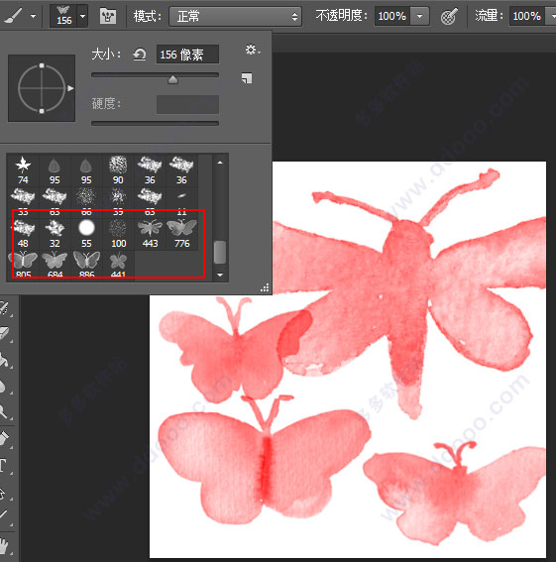This screenshot has width=556, height=562.
Task: Select the 776 butterfly brush
Action: coord(181,234)
